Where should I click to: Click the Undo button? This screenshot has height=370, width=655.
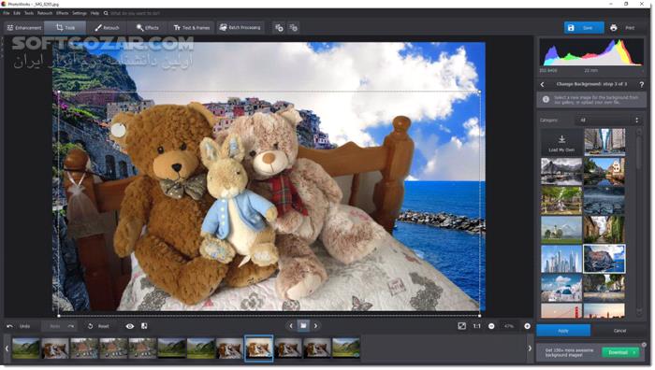[20, 326]
